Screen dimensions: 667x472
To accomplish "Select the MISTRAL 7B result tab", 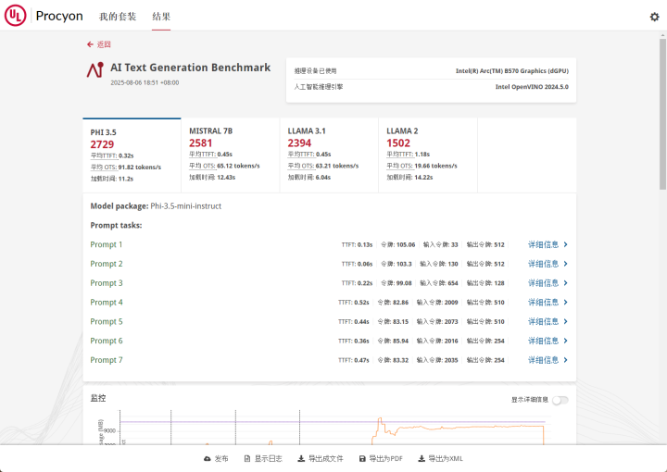I will pyautogui.click(x=231, y=155).
